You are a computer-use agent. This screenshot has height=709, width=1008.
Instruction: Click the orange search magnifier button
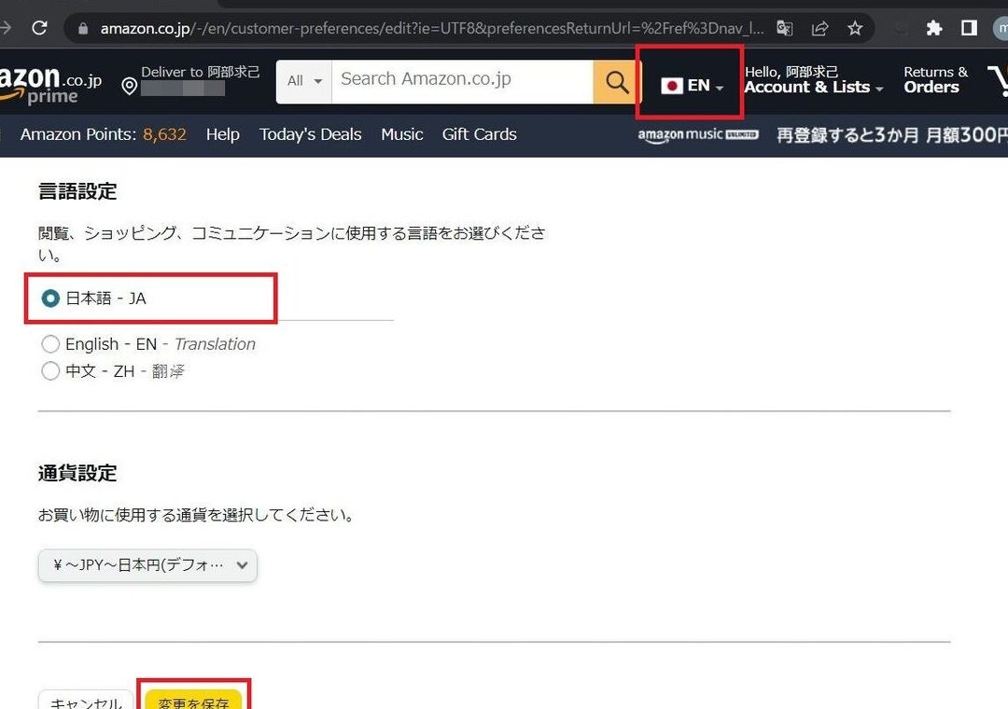pos(617,82)
